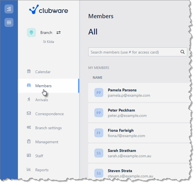Open Sarah Stratham member name
The height and width of the screenshot is (185, 196).
122,151
